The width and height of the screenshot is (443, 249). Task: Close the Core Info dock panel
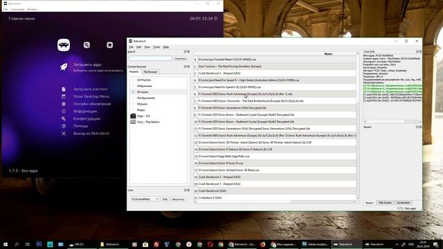[420, 52]
